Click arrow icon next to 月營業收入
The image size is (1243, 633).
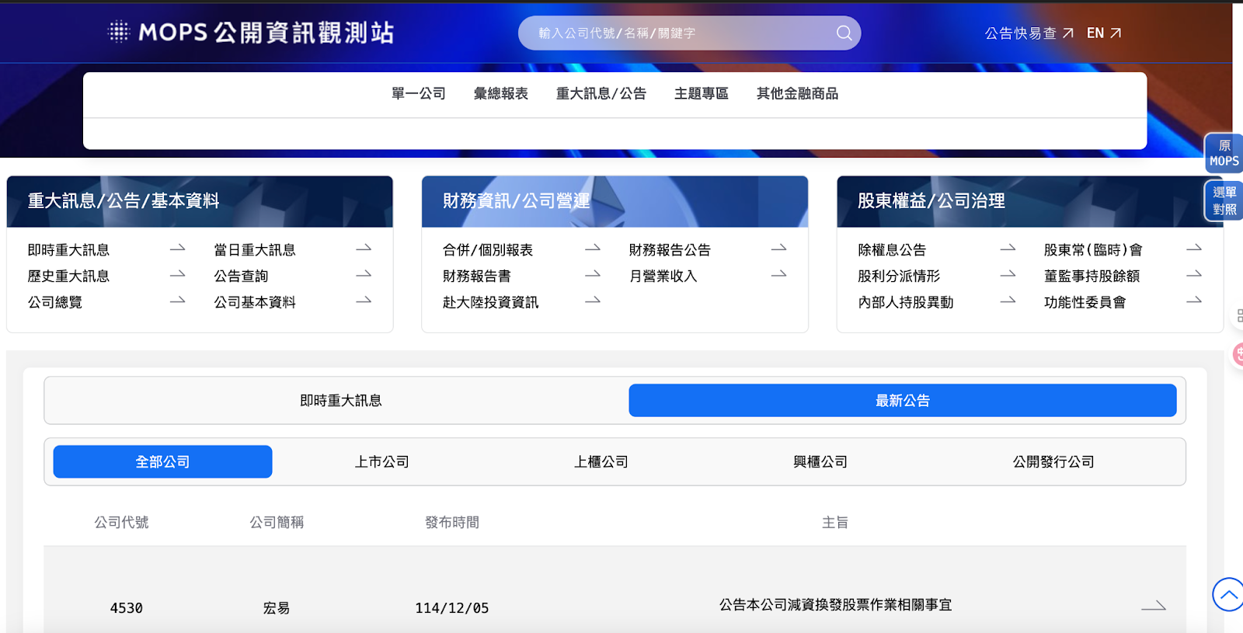point(778,274)
